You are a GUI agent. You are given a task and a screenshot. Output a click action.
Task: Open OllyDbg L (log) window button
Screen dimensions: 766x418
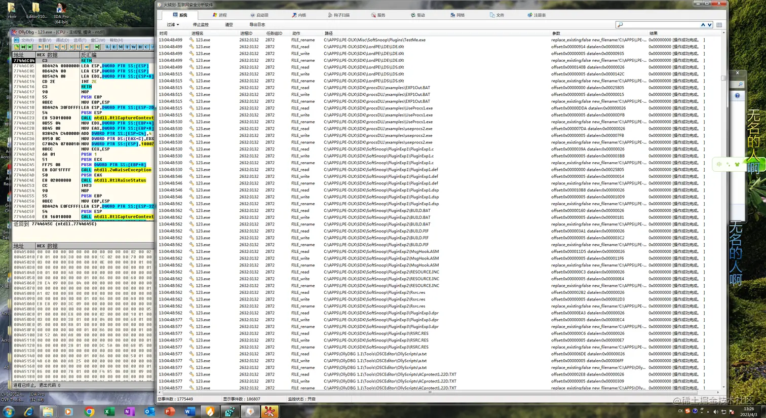click(108, 47)
